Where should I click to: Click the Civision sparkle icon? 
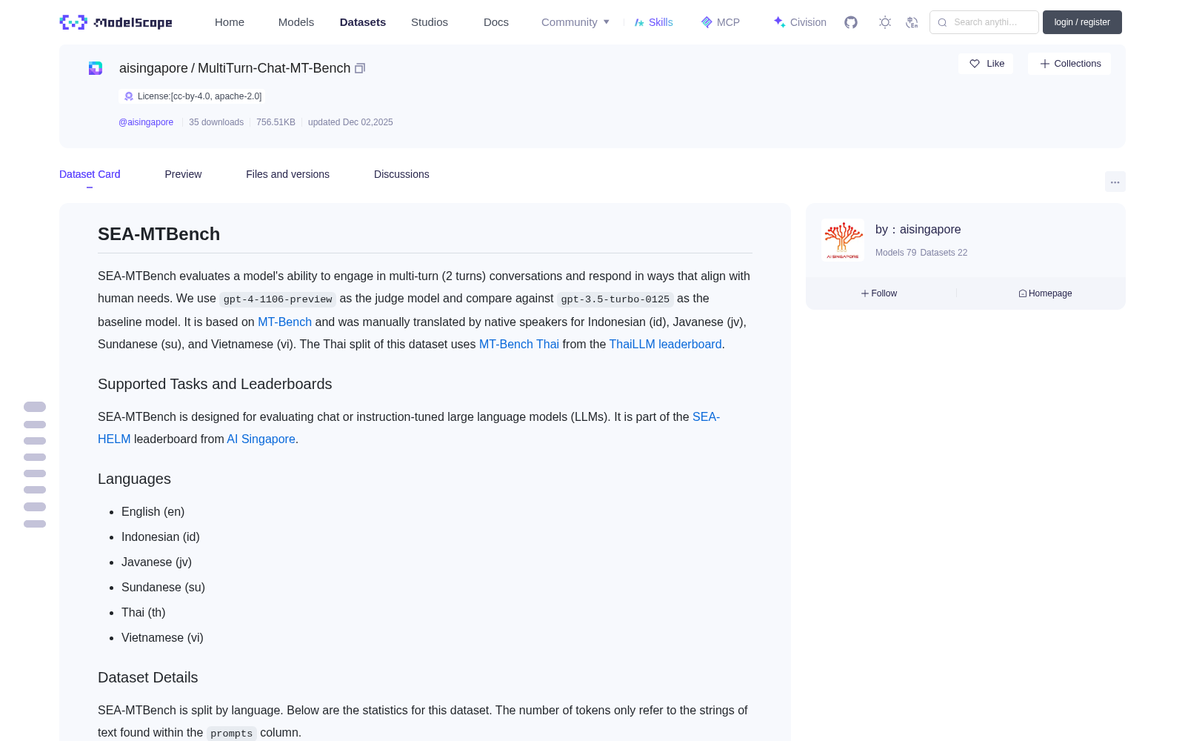[779, 22]
